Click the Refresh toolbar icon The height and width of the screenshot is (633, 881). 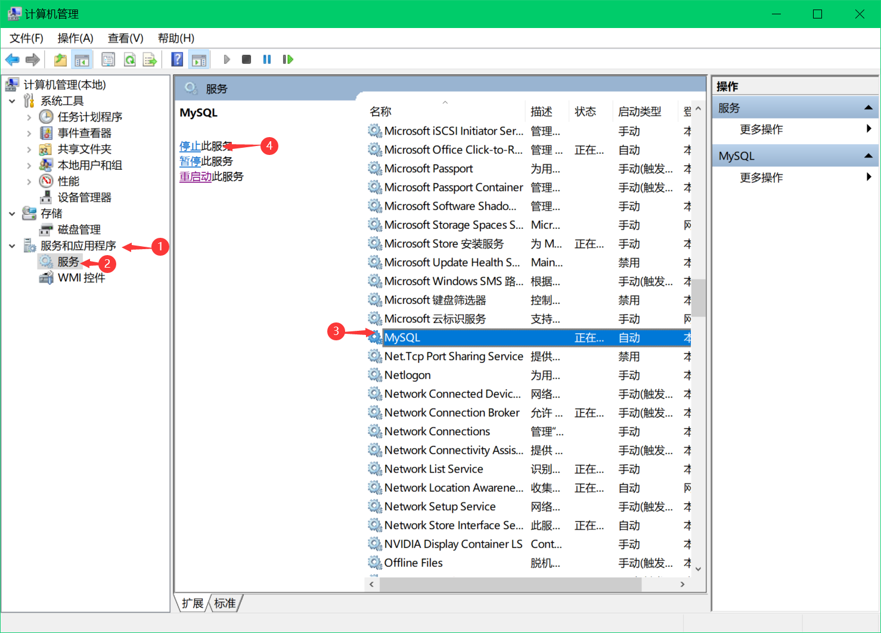(129, 60)
